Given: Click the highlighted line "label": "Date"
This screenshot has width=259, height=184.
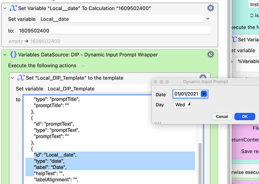Looking at the screenshot, I should pos(50,167).
